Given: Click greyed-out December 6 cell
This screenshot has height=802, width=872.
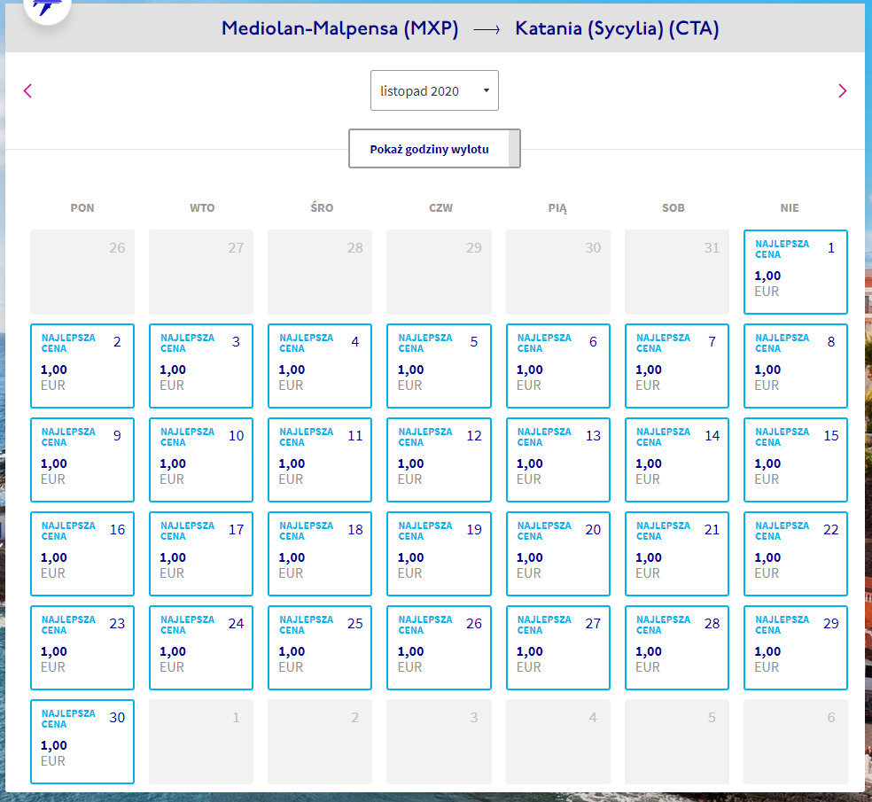Looking at the screenshot, I should click(x=795, y=742).
